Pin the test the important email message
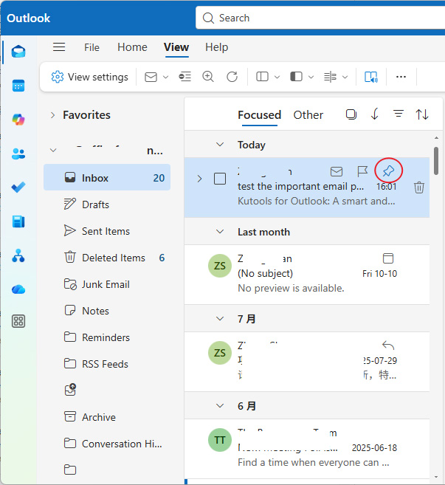Image resolution: width=445 pixels, height=485 pixels. click(388, 171)
